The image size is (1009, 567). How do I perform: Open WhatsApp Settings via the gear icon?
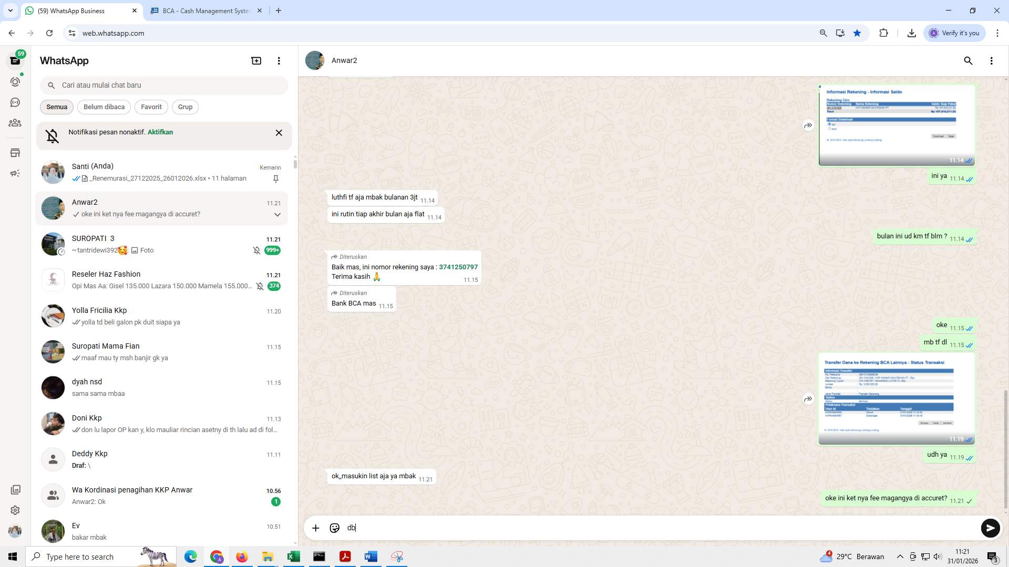coord(15,510)
